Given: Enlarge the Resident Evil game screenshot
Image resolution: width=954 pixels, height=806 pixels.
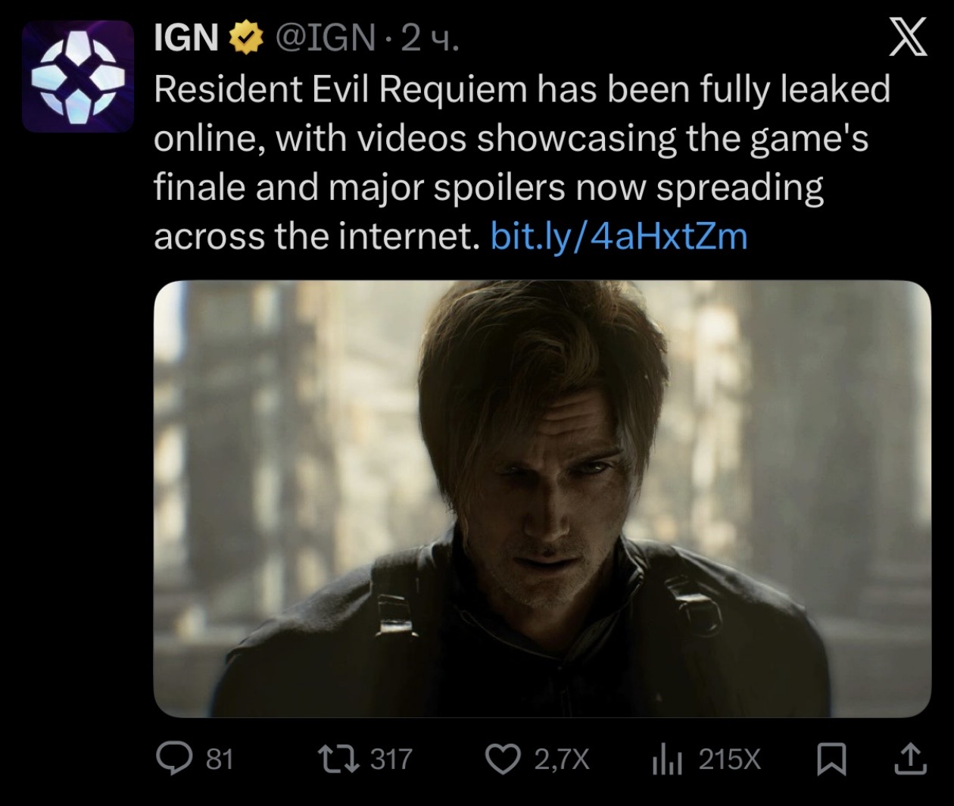Looking at the screenshot, I should point(542,498).
